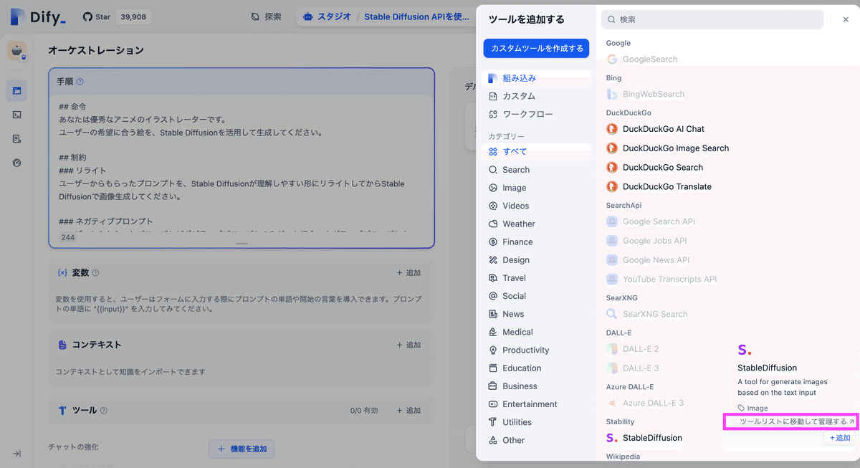The image size is (860, 468).
Task: Click the monitoring compass icon in sidebar
Action: tap(17, 163)
